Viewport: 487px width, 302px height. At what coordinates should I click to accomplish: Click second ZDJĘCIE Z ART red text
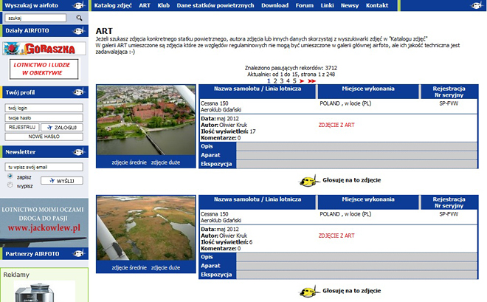coord(336,236)
